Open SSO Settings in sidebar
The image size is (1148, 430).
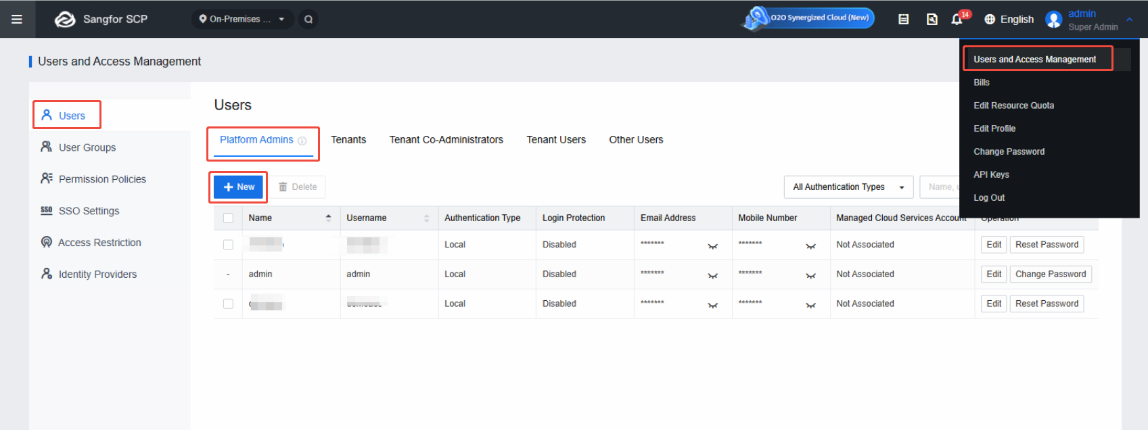[x=89, y=211]
